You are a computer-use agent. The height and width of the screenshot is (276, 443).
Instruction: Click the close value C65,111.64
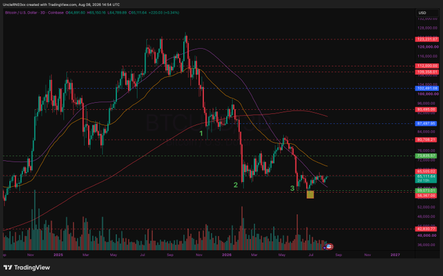138,12
